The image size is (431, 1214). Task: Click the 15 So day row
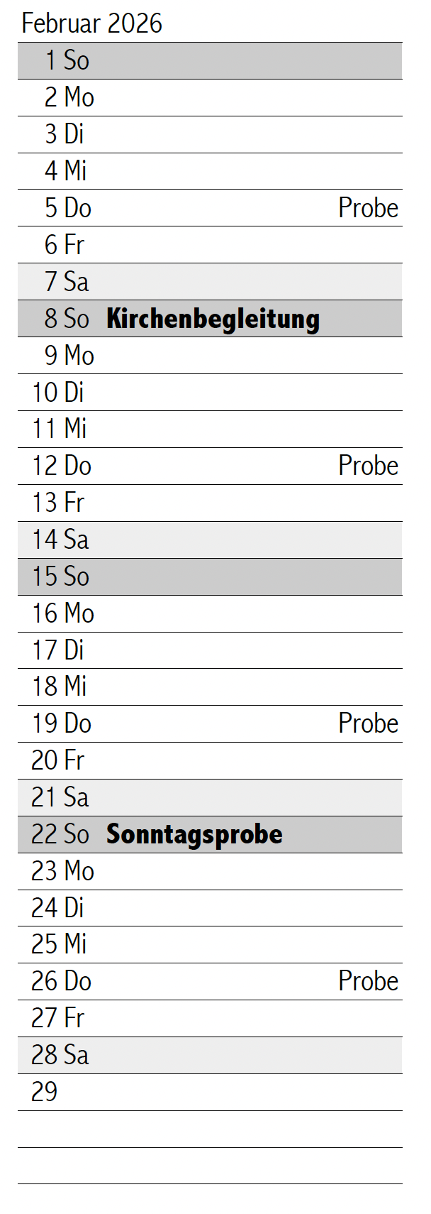pos(210,576)
